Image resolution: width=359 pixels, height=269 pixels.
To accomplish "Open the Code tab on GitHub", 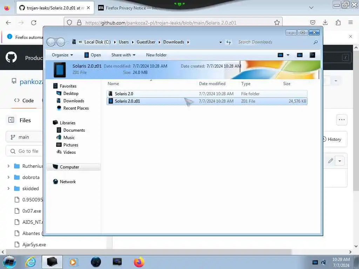I will (x=24, y=101).
